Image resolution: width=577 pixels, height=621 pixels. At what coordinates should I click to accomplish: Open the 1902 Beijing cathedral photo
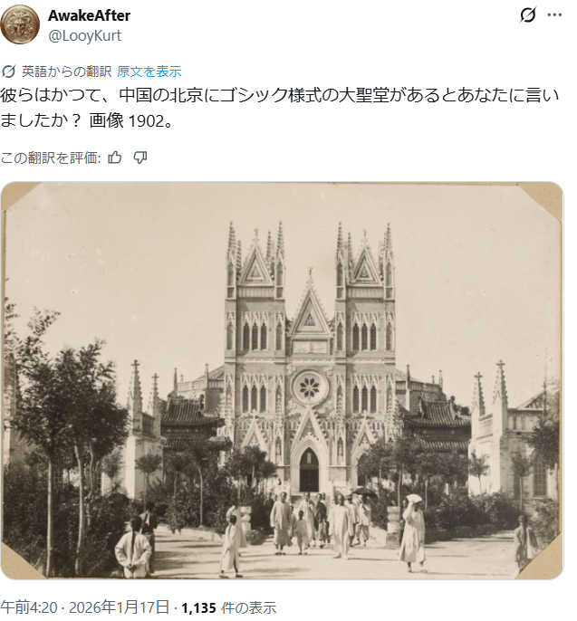point(282,380)
